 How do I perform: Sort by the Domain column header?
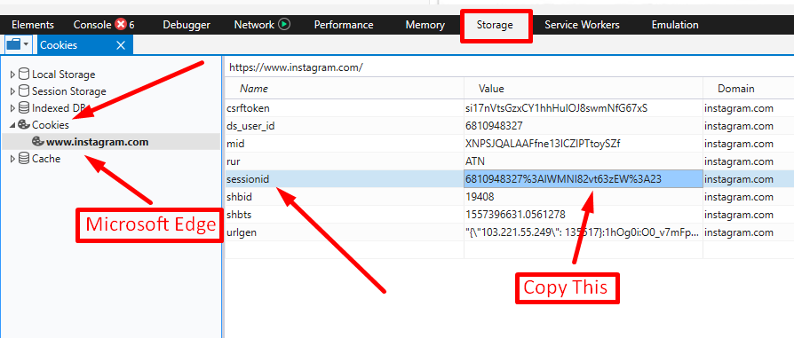click(735, 89)
